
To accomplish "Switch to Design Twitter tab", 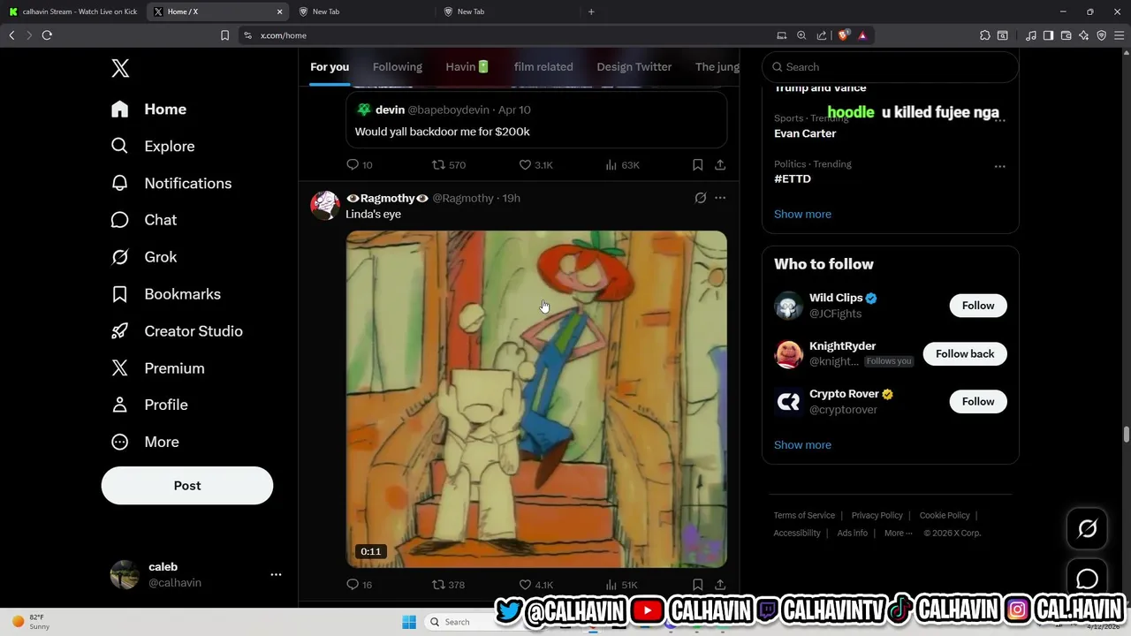I will [x=634, y=67].
